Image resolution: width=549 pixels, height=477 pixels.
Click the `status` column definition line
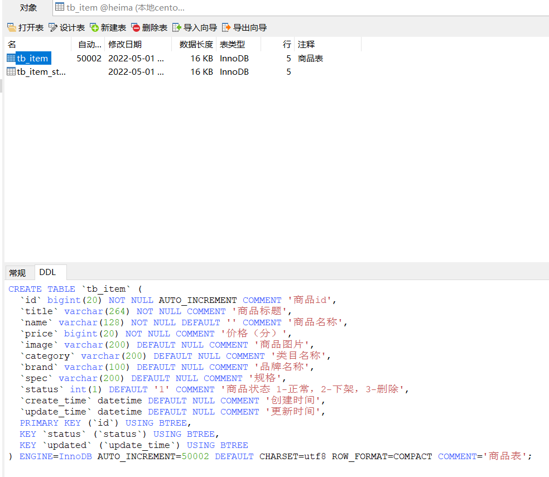[214, 389]
